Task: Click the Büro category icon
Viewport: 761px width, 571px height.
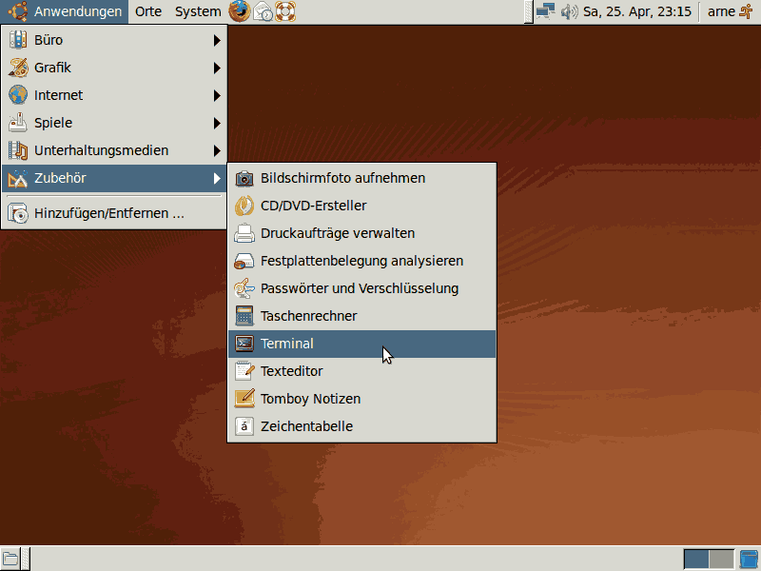Action: [18, 40]
